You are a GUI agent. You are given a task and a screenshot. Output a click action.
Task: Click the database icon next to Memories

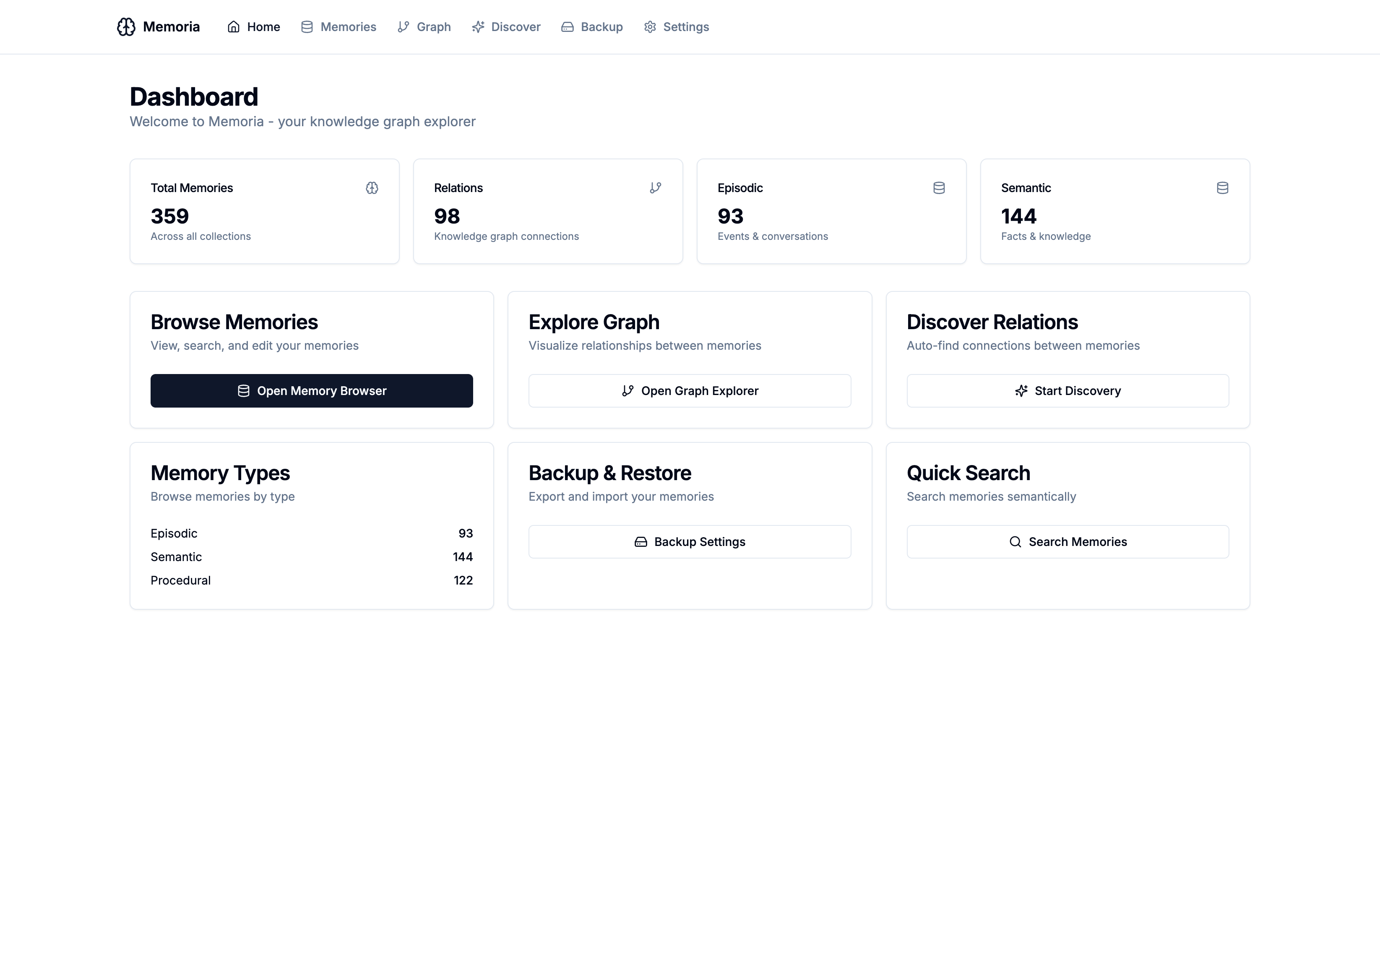point(307,26)
